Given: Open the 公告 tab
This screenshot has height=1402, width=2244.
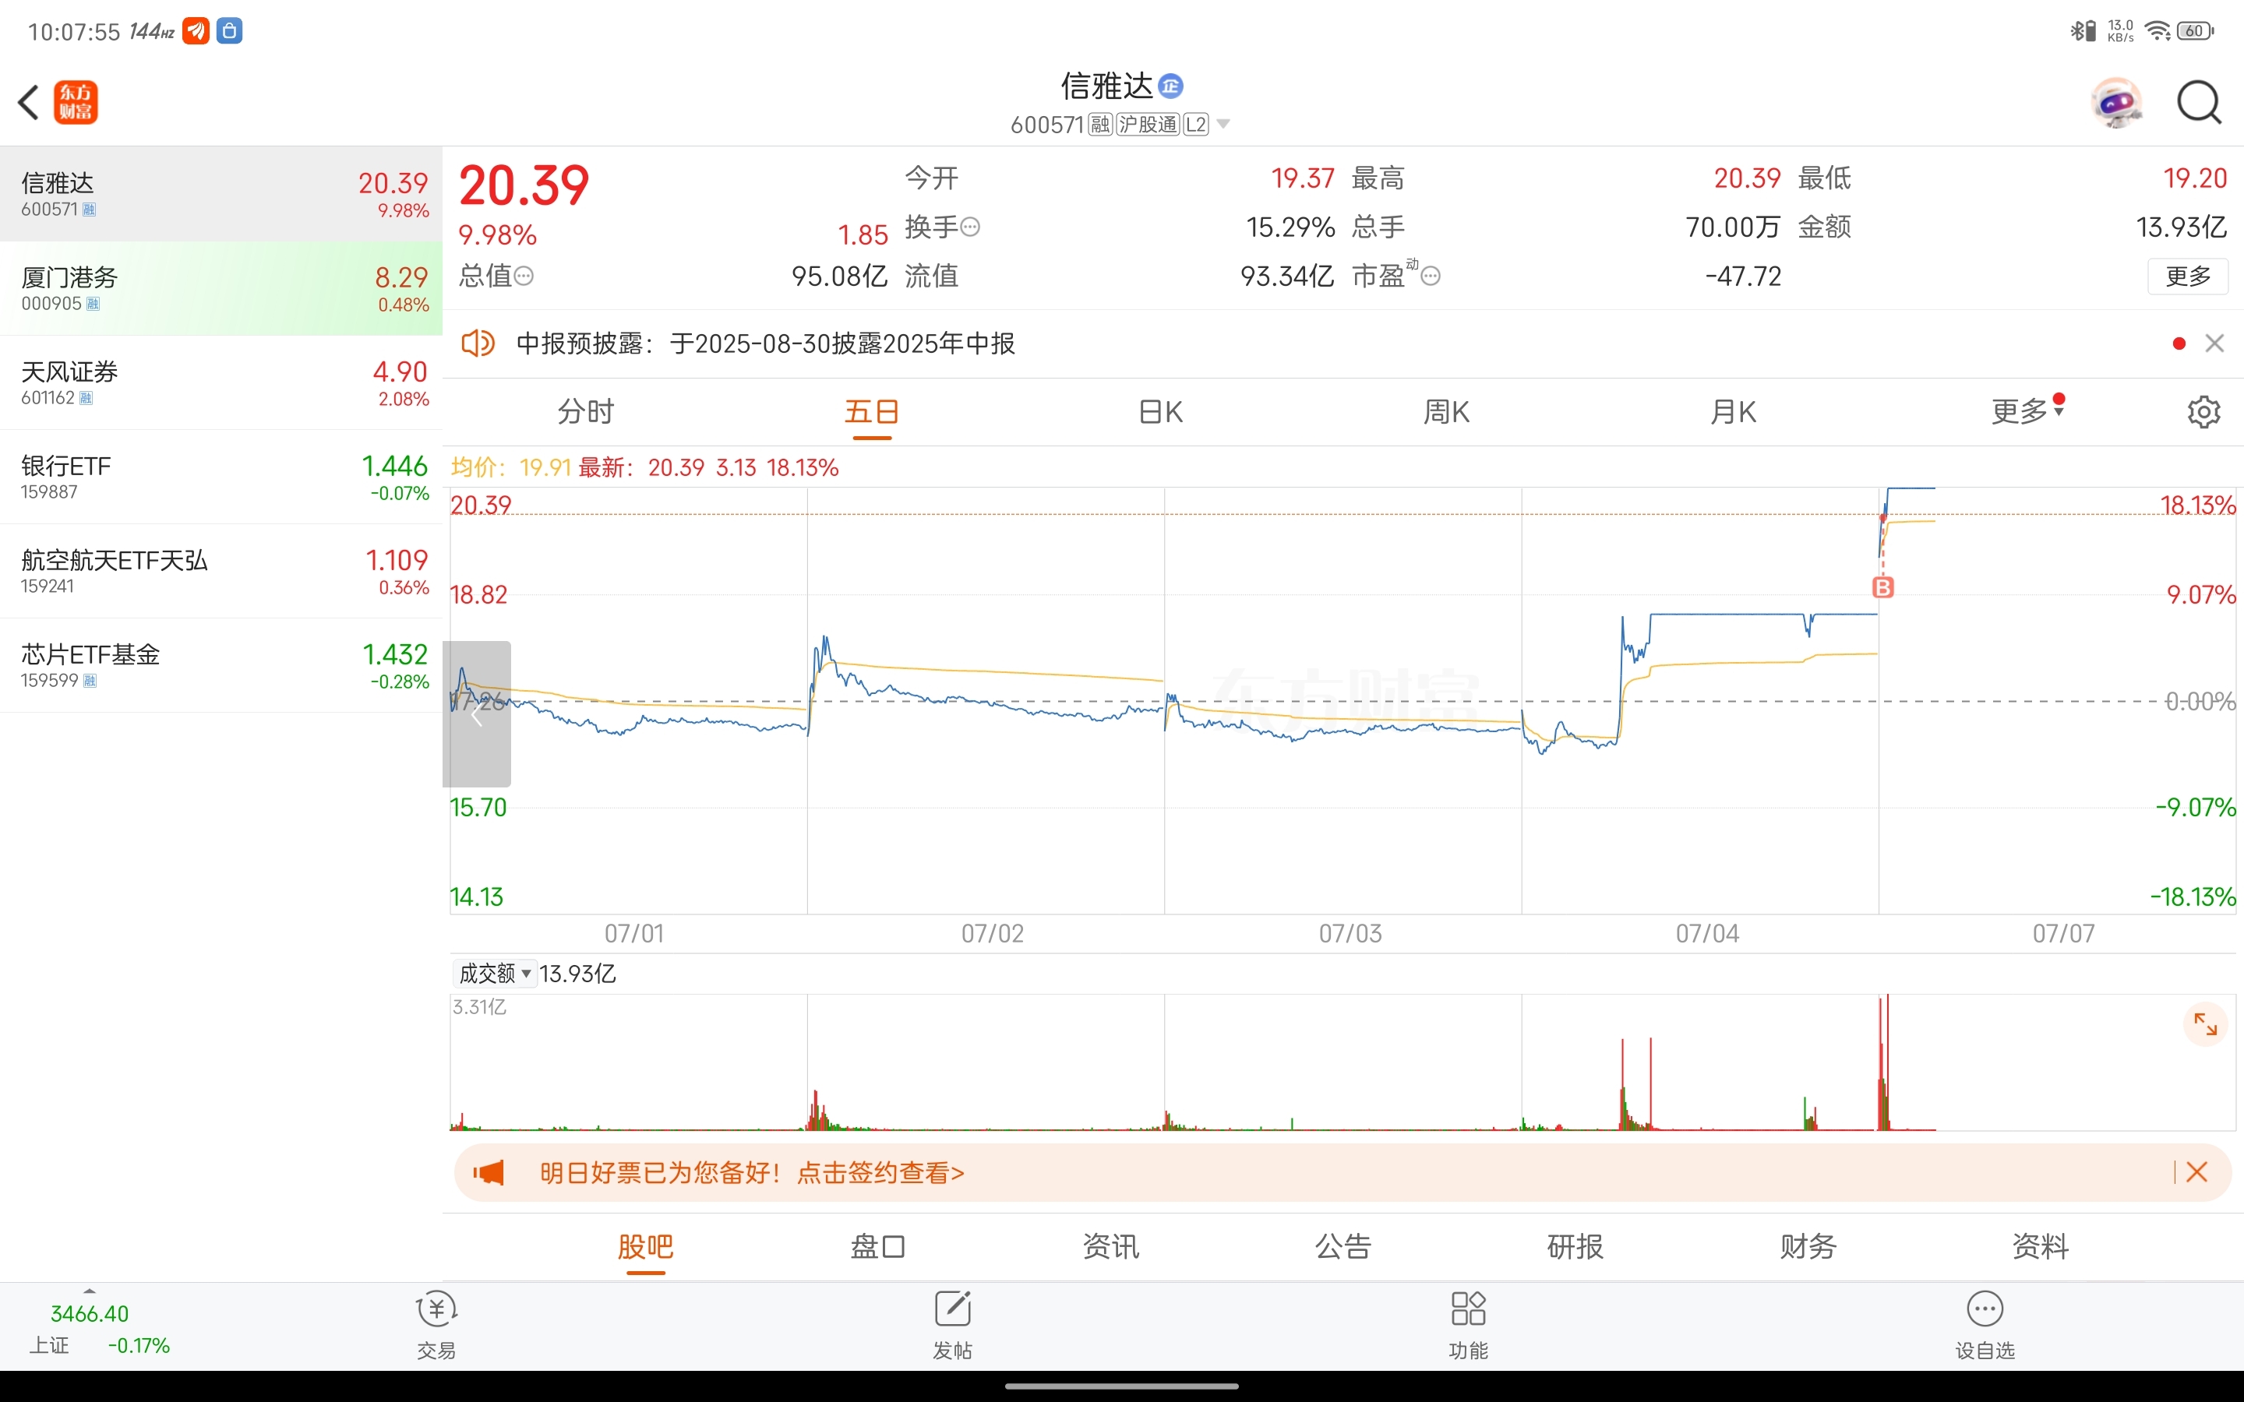Looking at the screenshot, I should [1343, 1246].
